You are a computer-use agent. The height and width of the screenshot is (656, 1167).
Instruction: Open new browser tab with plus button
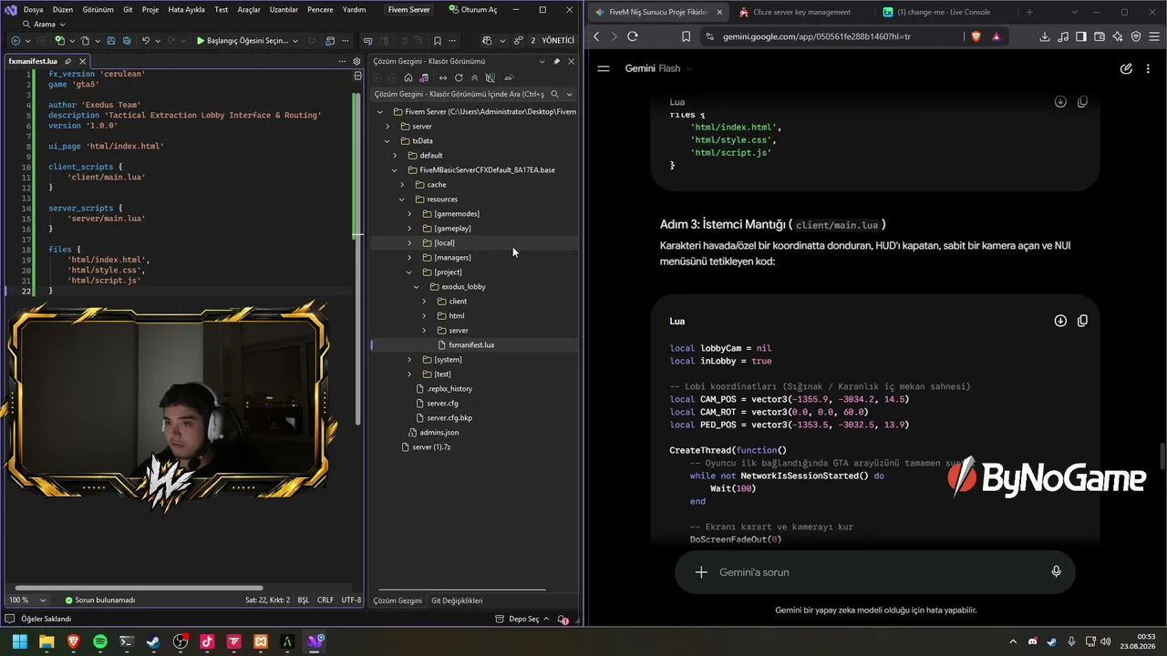point(1029,12)
